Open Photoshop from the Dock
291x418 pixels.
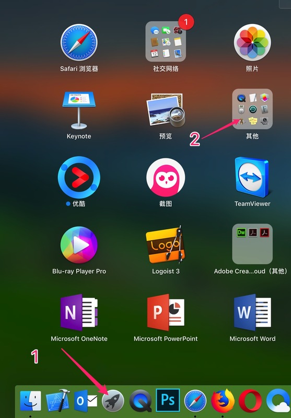tap(168, 400)
